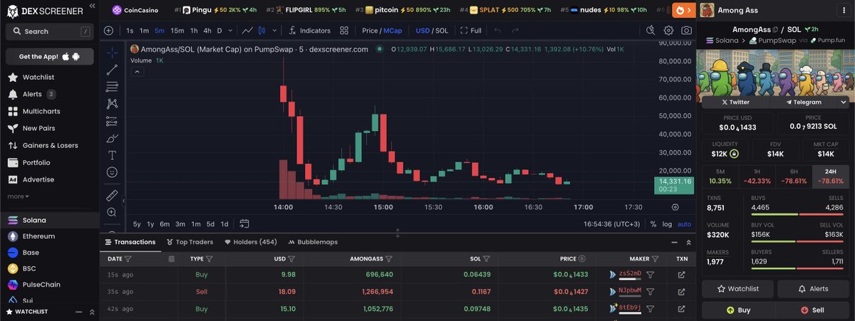The width and height of the screenshot is (855, 321).
Task: Select the long position forecasting tool
Action: (x=112, y=121)
